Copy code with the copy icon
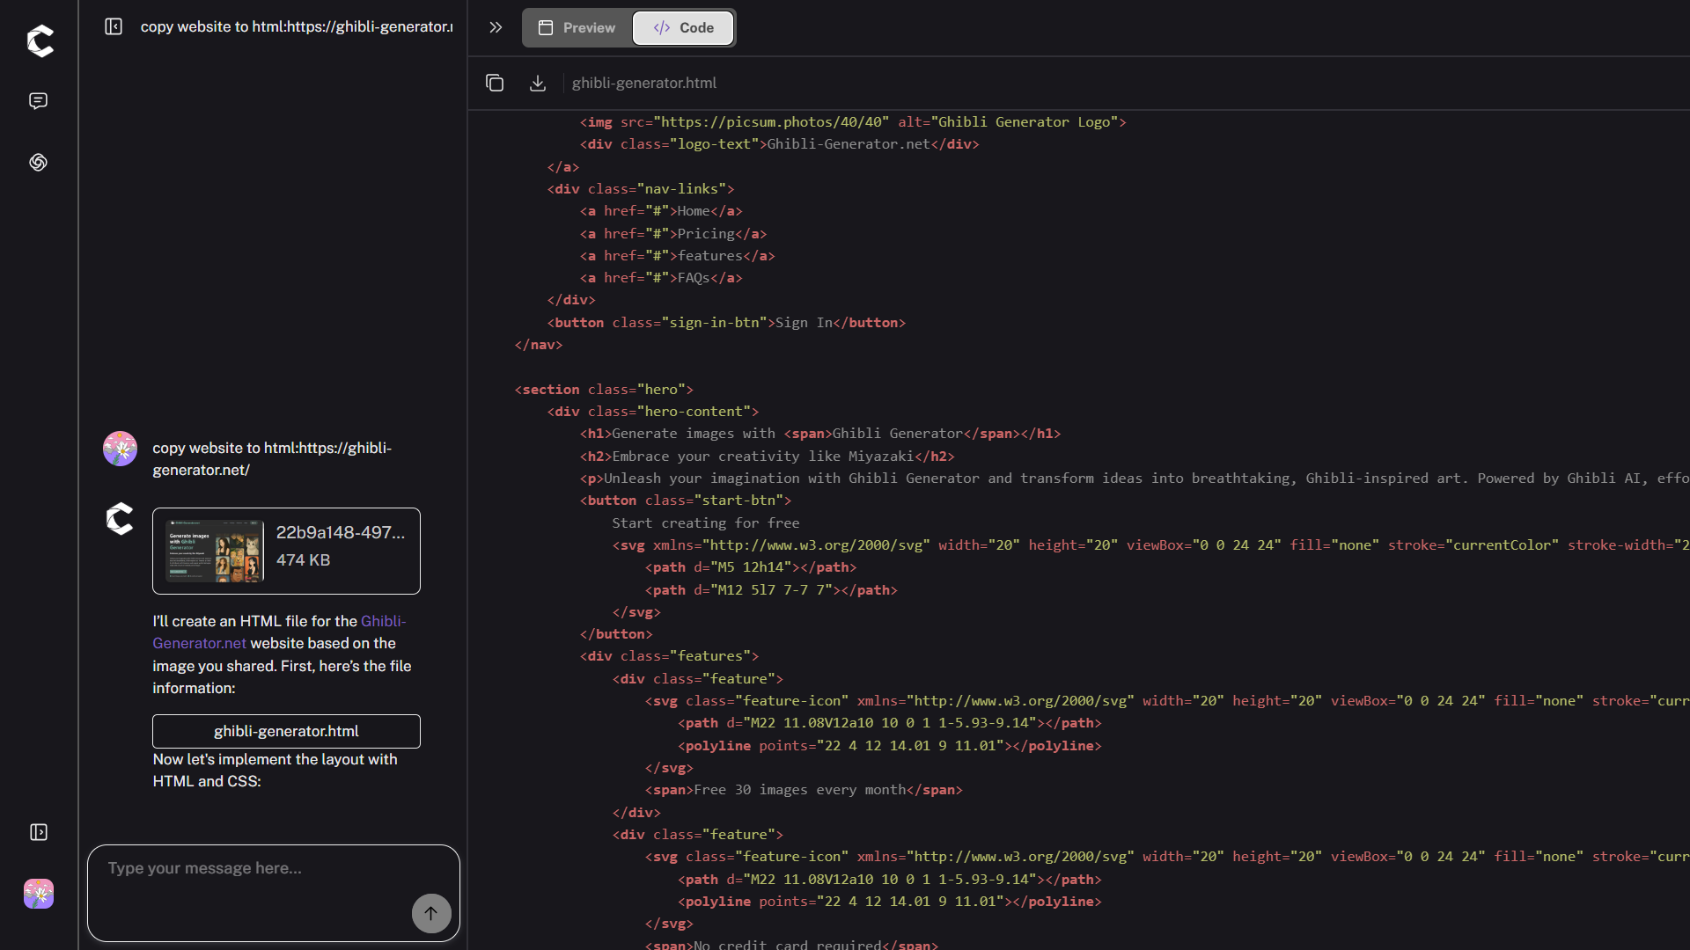The height and width of the screenshot is (950, 1690). pyautogui.click(x=495, y=83)
